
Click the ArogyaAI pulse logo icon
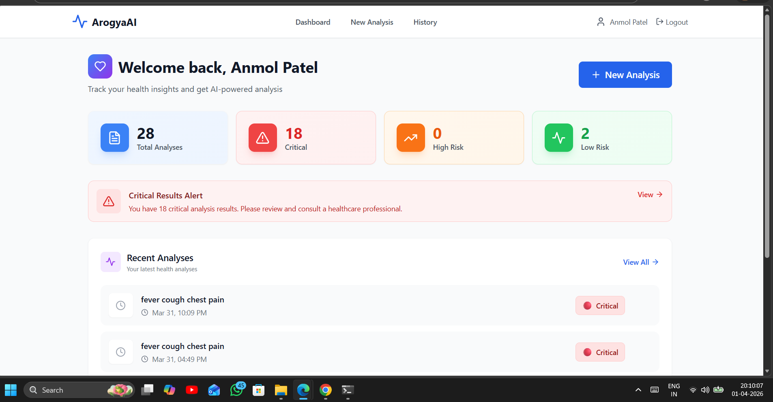click(x=80, y=21)
